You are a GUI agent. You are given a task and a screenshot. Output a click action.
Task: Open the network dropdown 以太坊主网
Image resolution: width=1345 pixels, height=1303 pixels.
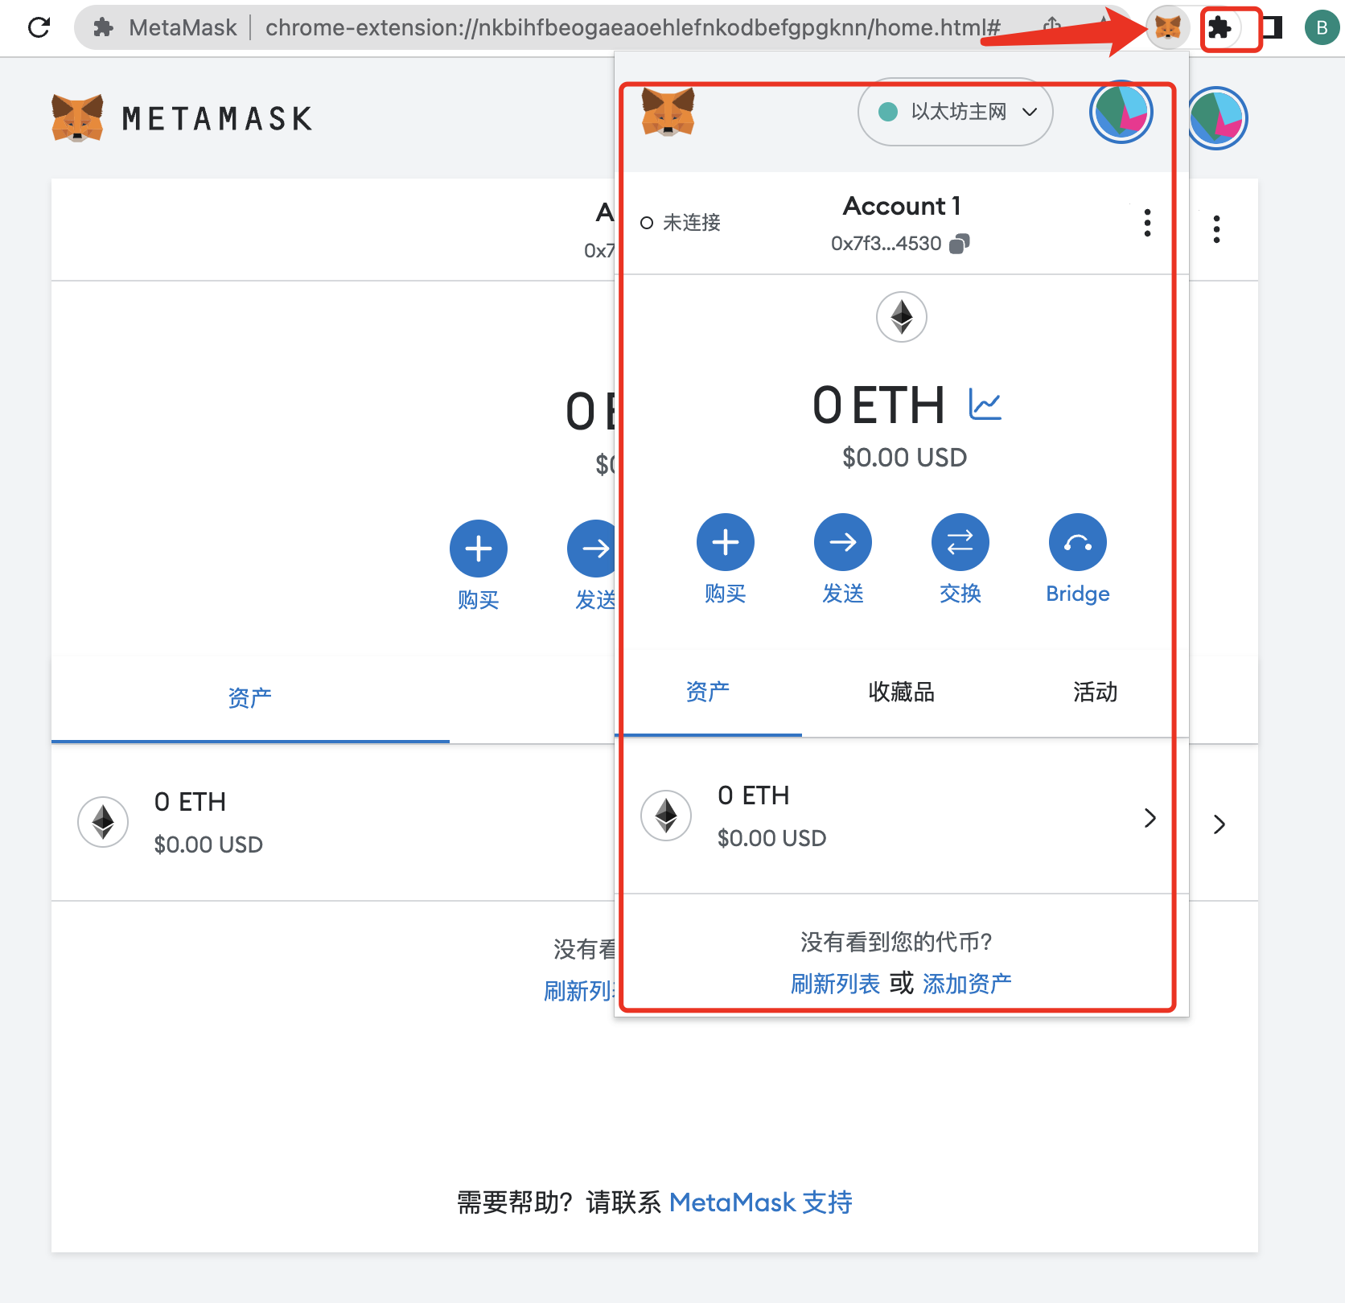click(x=956, y=112)
